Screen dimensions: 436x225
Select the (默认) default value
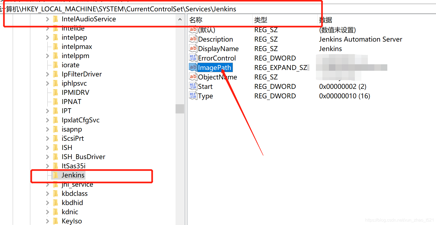coord(207,30)
